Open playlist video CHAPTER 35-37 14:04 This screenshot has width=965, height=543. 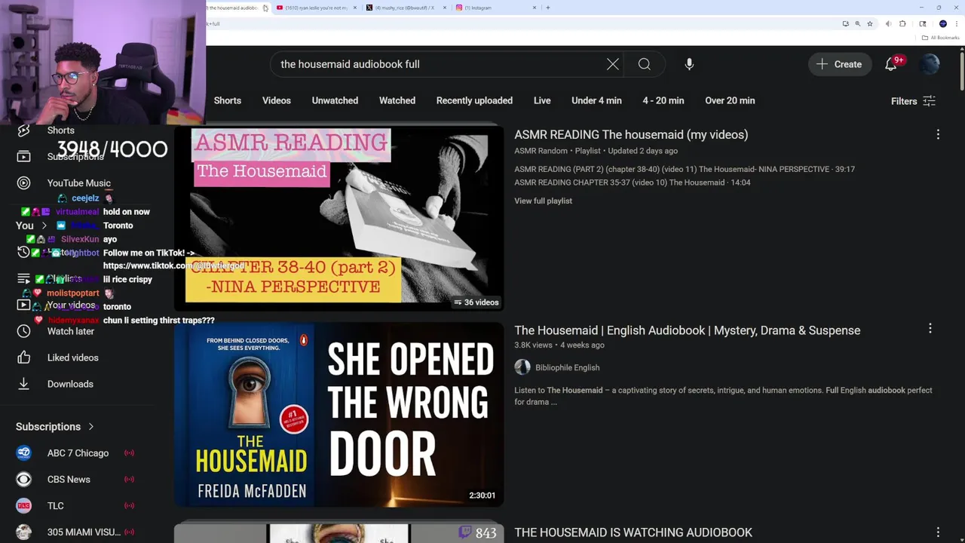pyautogui.click(x=632, y=183)
